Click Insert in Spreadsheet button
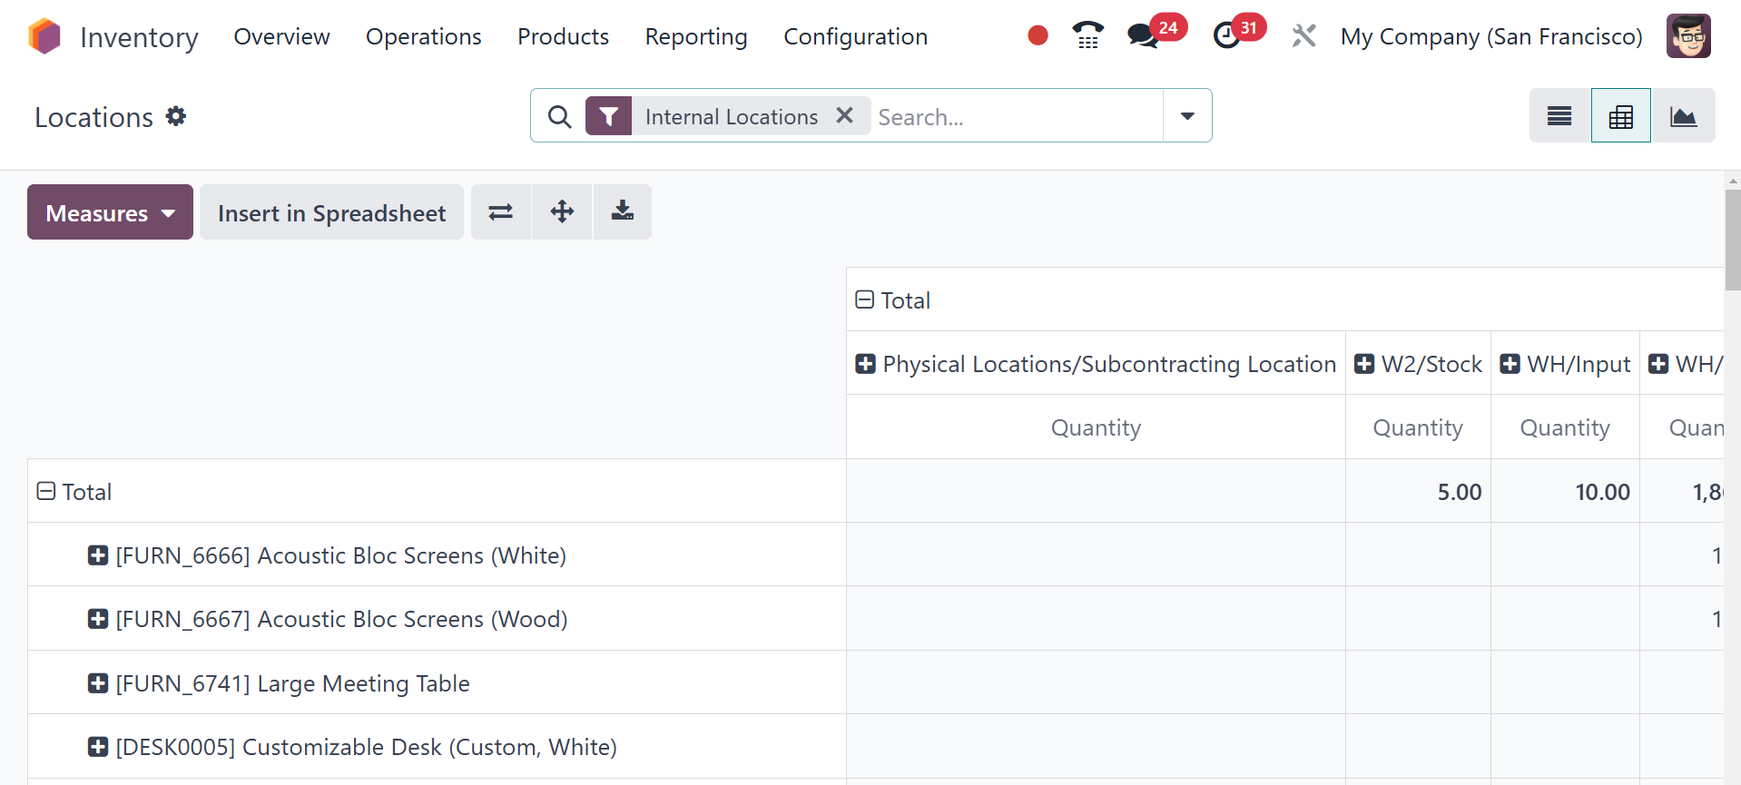1741x785 pixels. click(331, 212)
